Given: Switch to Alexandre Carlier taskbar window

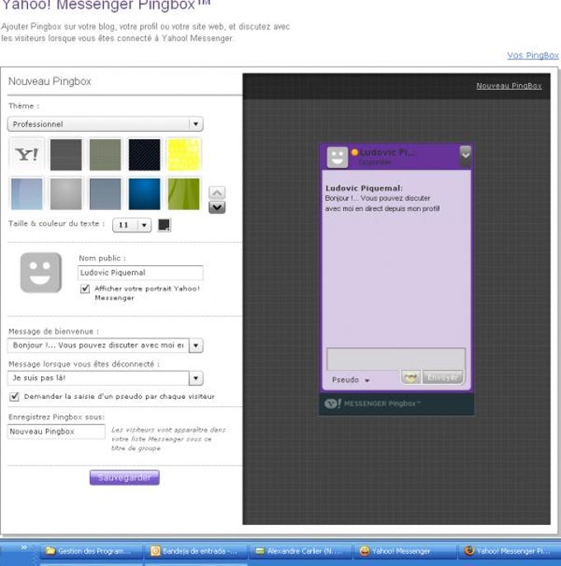Looking at the screenshot, I should [x=299, y=551].
